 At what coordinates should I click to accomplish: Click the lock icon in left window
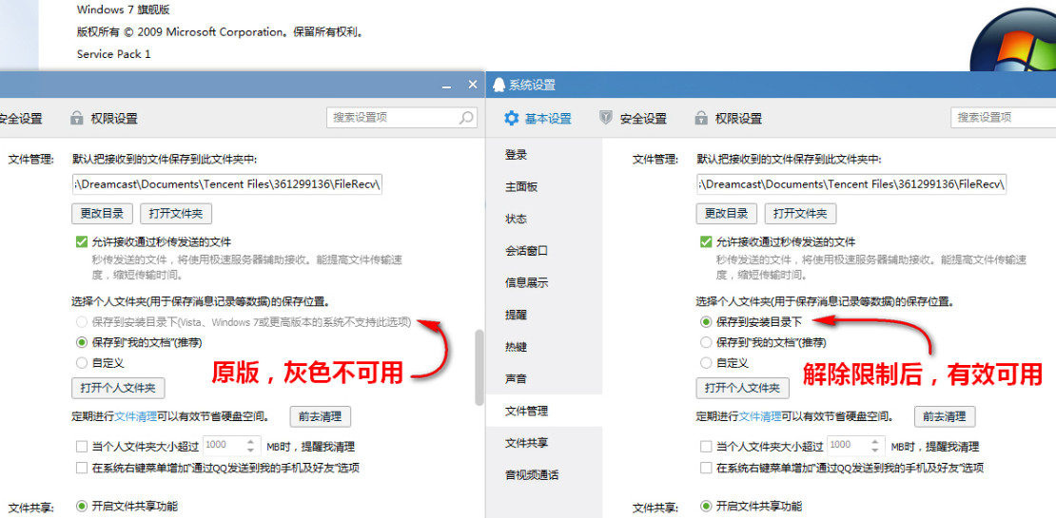(77, 119)
